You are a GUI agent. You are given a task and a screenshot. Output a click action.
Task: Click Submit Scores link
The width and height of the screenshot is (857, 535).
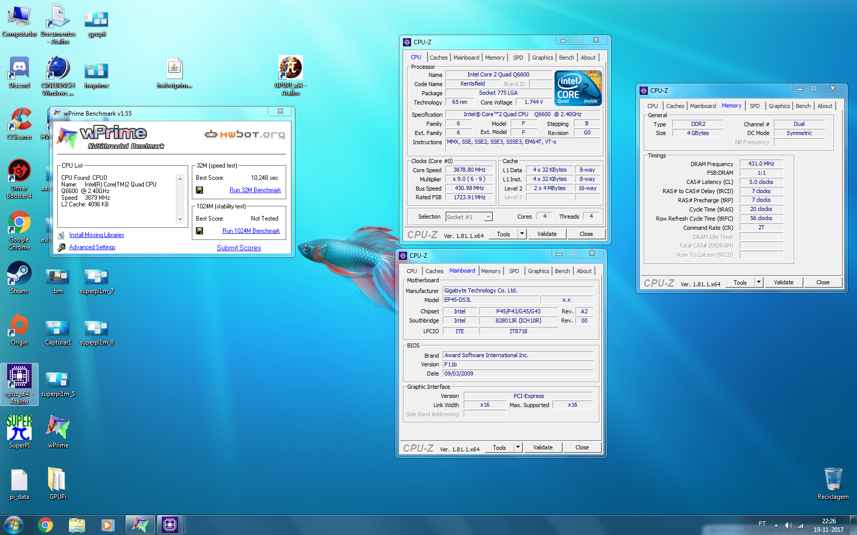point(239,248)
